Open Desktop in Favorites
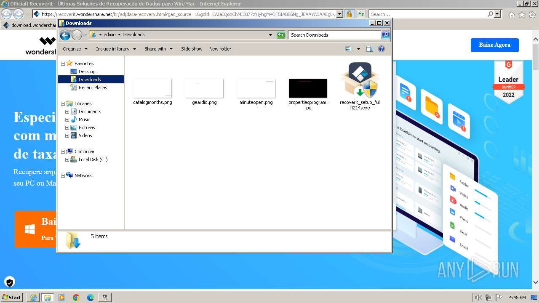The height and width of the screenshot is (303, 539). coord(87,72)
